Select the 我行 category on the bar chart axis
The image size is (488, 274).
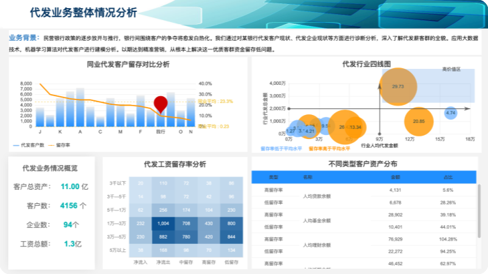coord(161,132)
